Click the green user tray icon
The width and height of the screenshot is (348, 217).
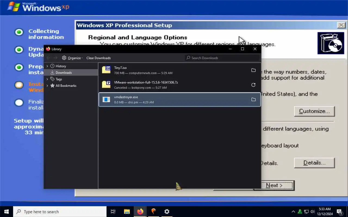300,212
